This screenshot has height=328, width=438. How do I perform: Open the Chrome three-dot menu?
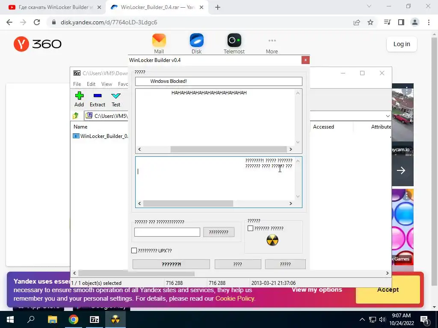coord(429,22)
